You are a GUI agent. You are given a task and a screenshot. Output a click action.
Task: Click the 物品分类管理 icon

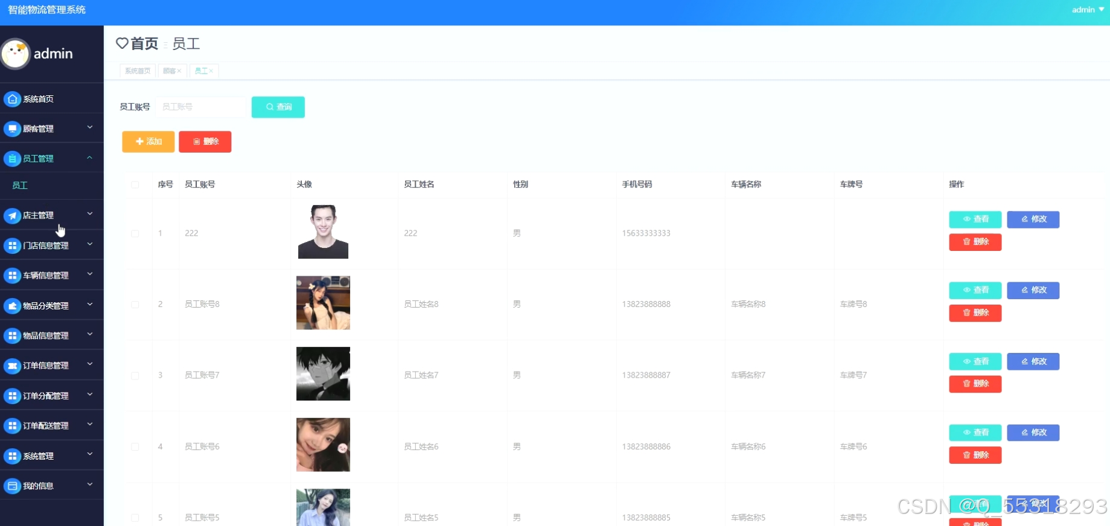pos(12,306)
